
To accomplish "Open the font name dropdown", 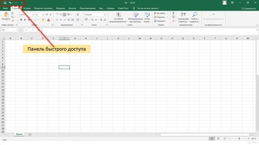I will click(34, 14).
